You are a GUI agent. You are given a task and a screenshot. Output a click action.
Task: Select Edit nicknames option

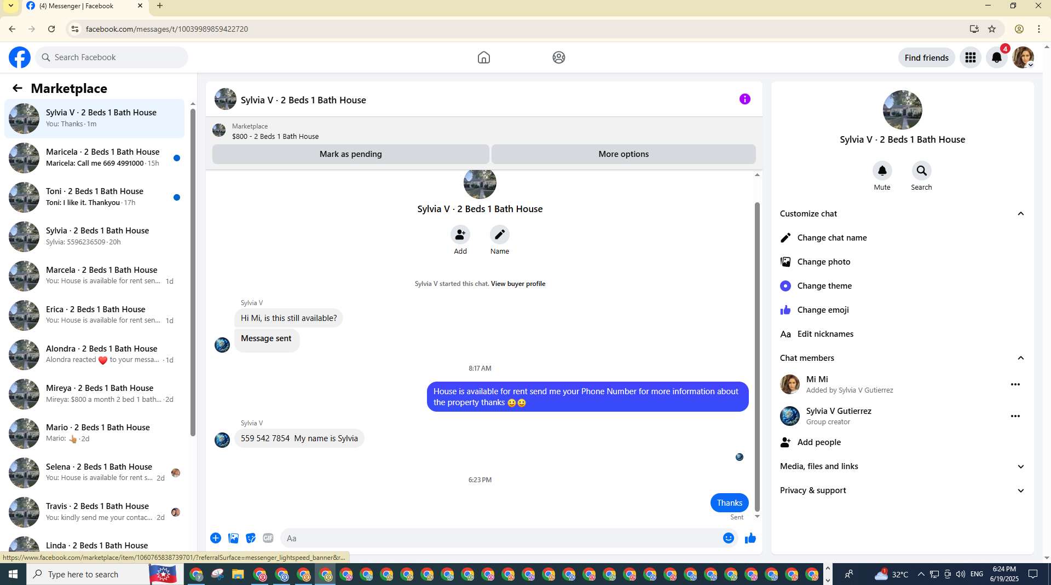(903, 334)
